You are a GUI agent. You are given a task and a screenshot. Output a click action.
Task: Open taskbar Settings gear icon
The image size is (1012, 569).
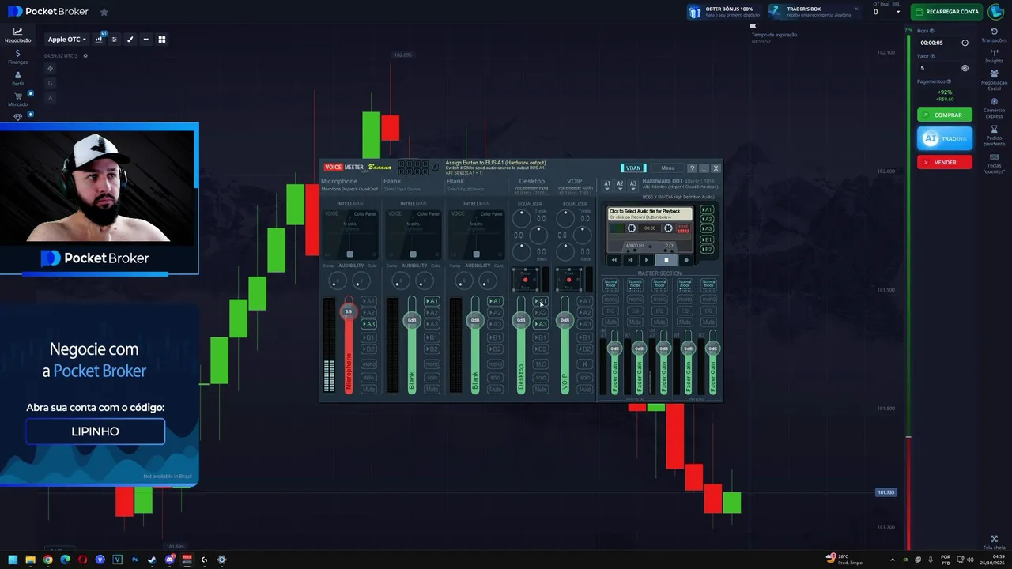(221, 560)
